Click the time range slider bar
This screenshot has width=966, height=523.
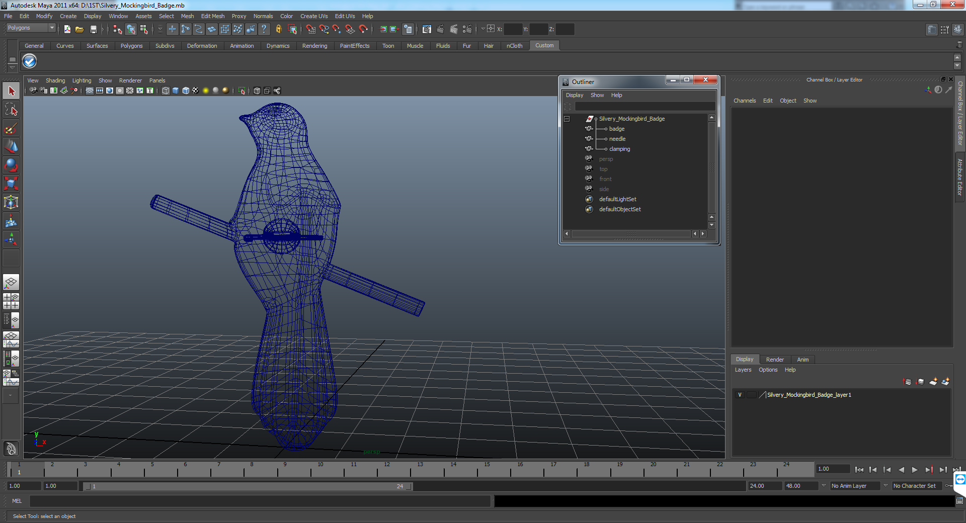248,486
